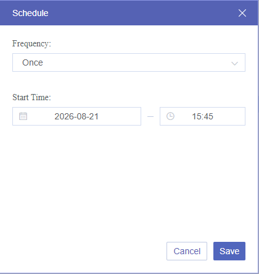This screenshot has height=274, width=259.
Task: Click the 15:45 time value
Action: (x=202, y=116)
